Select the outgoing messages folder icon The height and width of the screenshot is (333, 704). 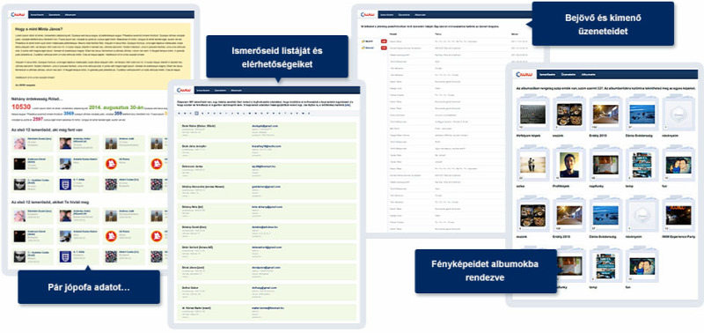click(363, 48)
